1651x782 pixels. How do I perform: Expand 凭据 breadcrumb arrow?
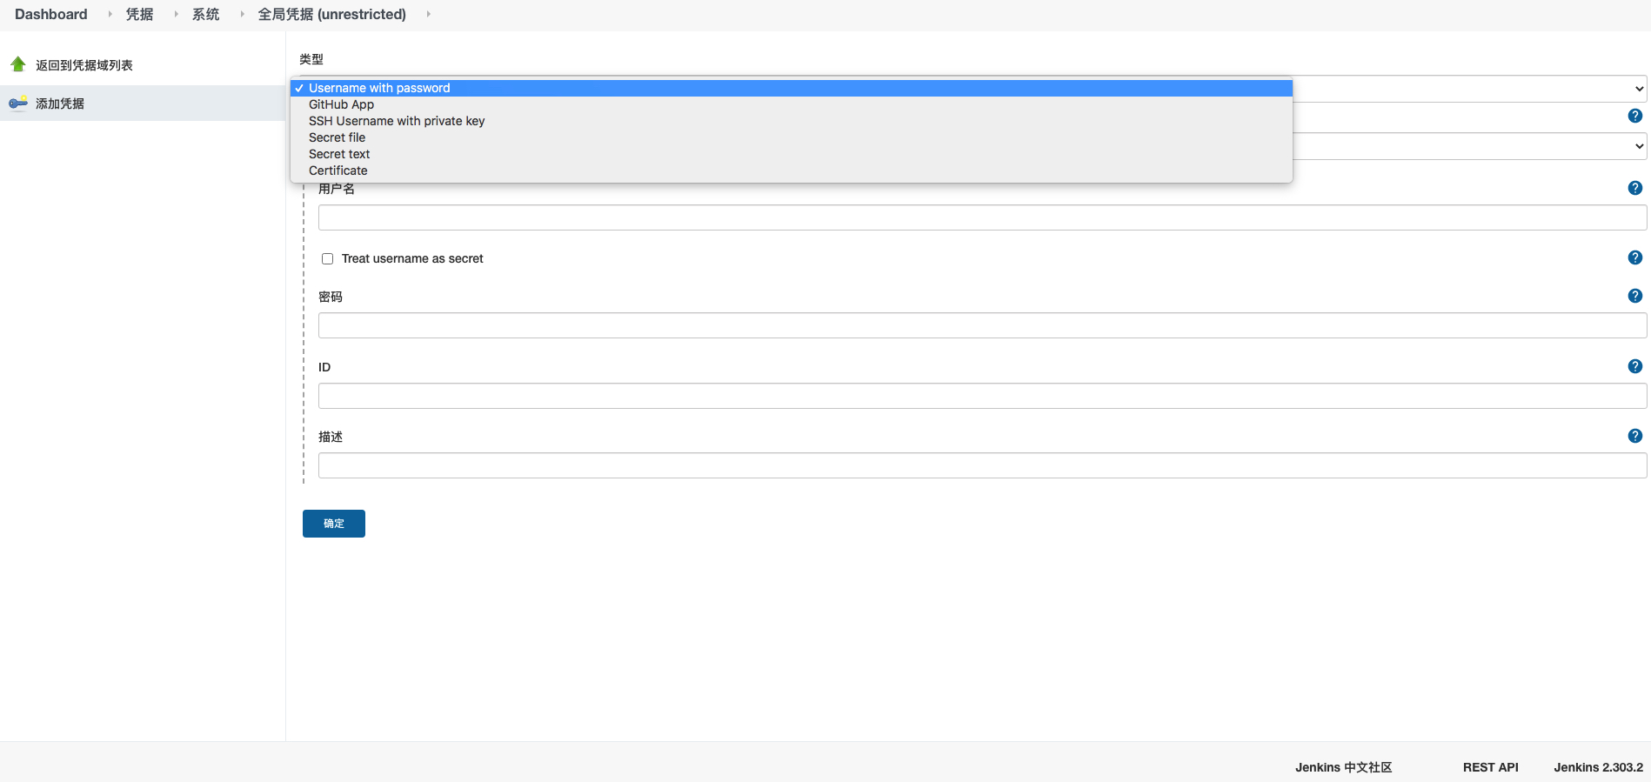[177, 14]
